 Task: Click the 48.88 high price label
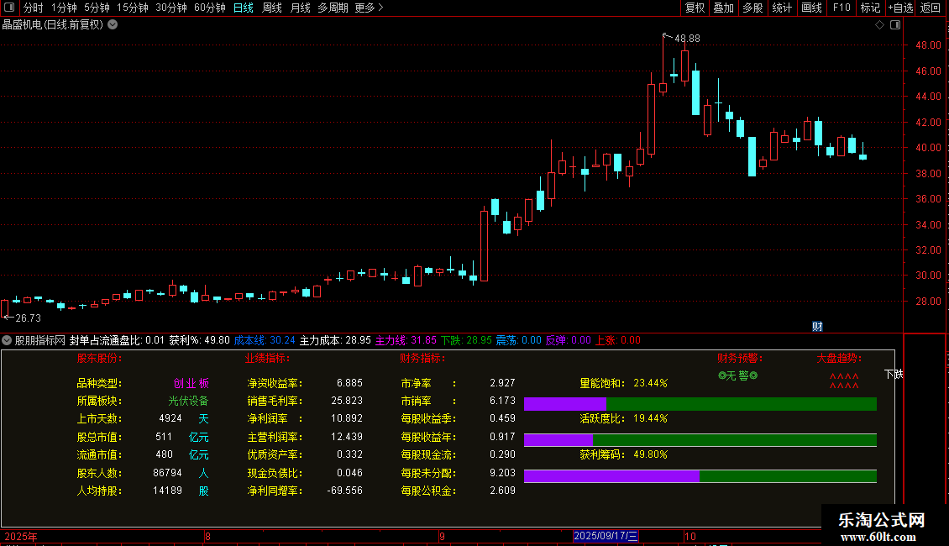(687, 38)
